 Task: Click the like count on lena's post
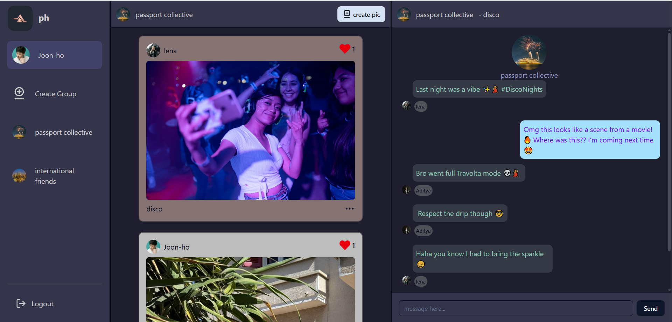click(x=353, y=49)
